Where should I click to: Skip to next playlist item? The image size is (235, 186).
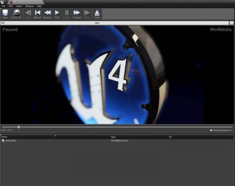click(87, 14)
